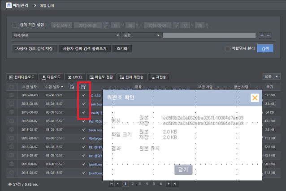Click the tamper-check column header icon
Viewport: 286px width, 191px height.
tap(83, 87)
